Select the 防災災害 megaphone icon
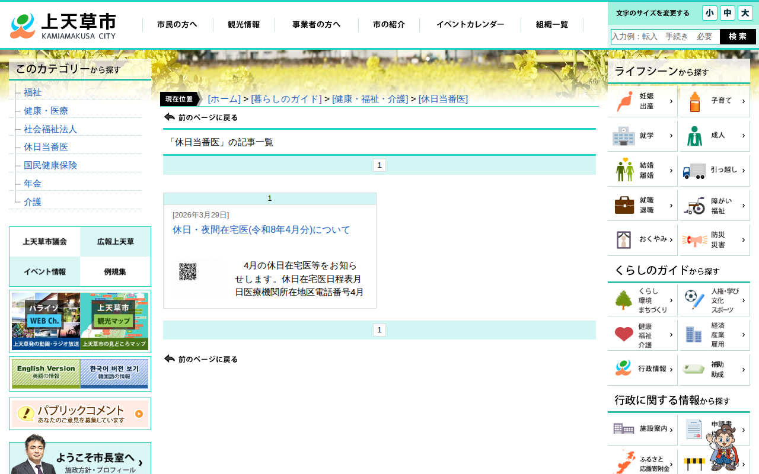759x474 pixels. pos(715,240)
